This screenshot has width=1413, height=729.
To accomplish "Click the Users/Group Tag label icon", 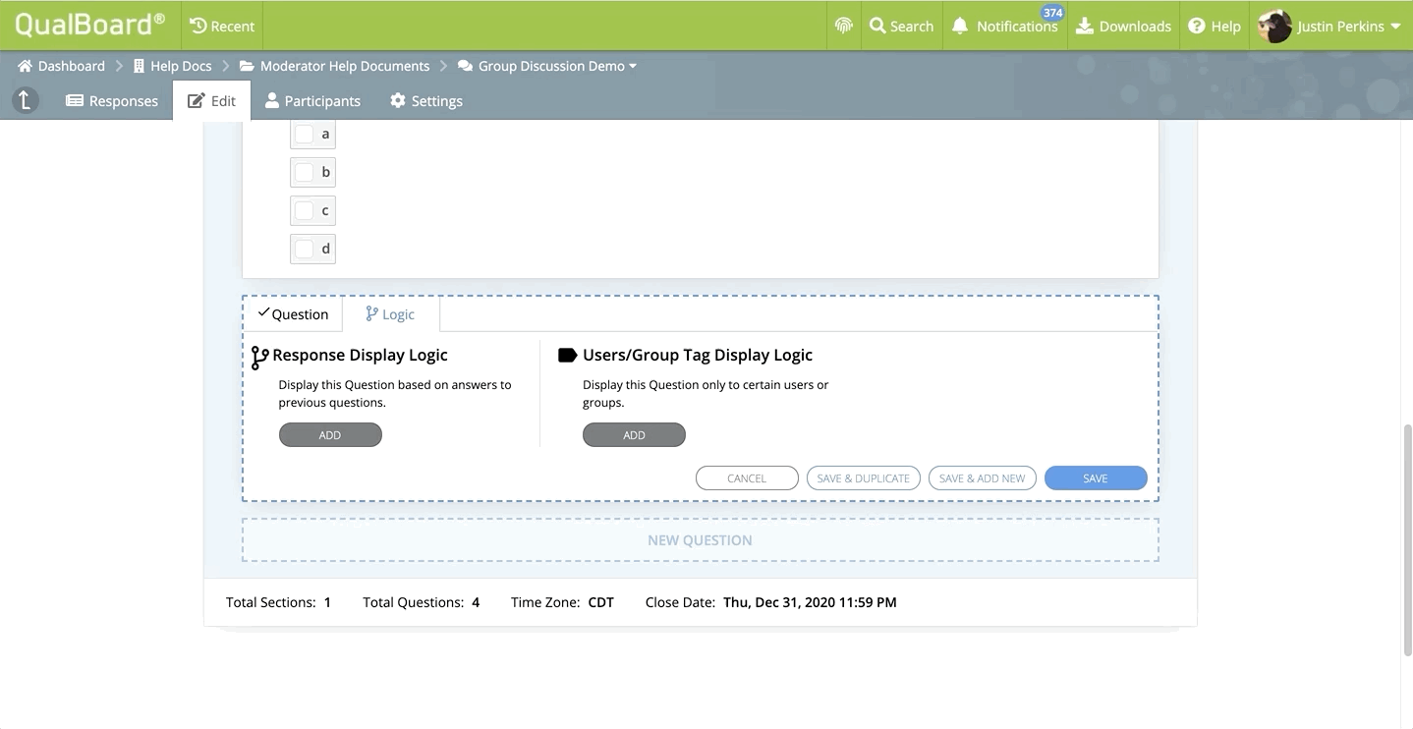I will pyautogui.click(x=567, y=355).
